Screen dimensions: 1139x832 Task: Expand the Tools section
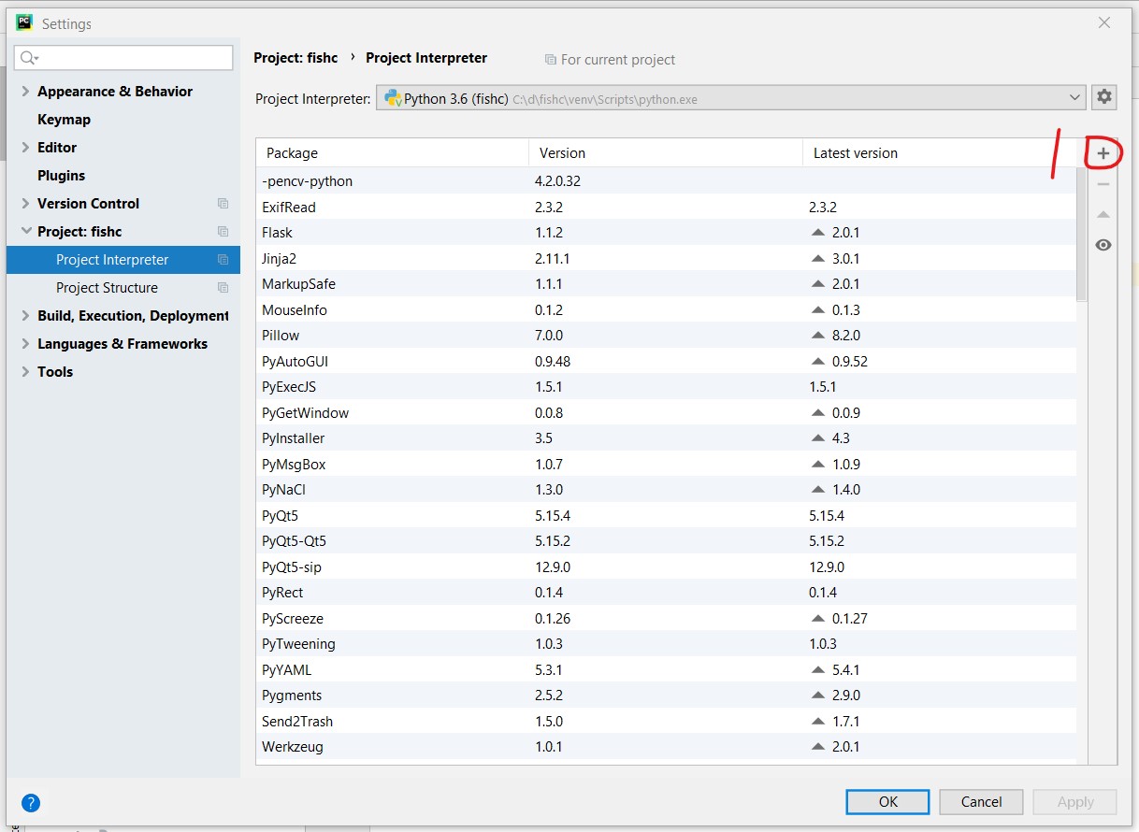pos(25,372)
